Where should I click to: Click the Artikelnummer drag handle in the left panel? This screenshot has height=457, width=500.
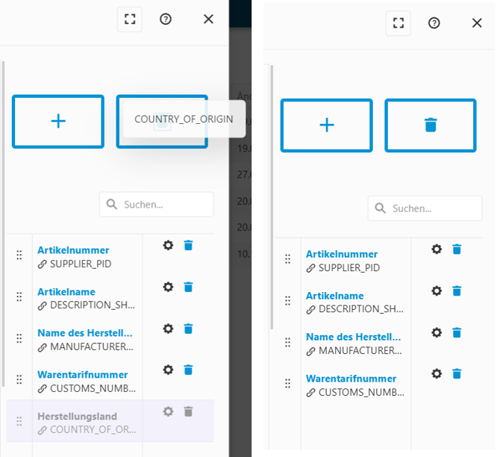[x=19, y=255]
